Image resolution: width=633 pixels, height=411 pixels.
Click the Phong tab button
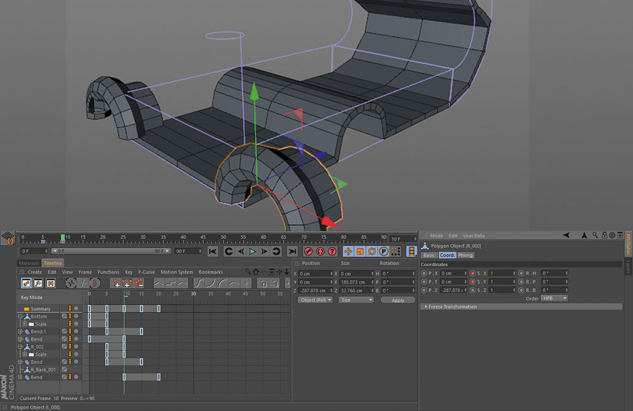[x=465, y=255]
